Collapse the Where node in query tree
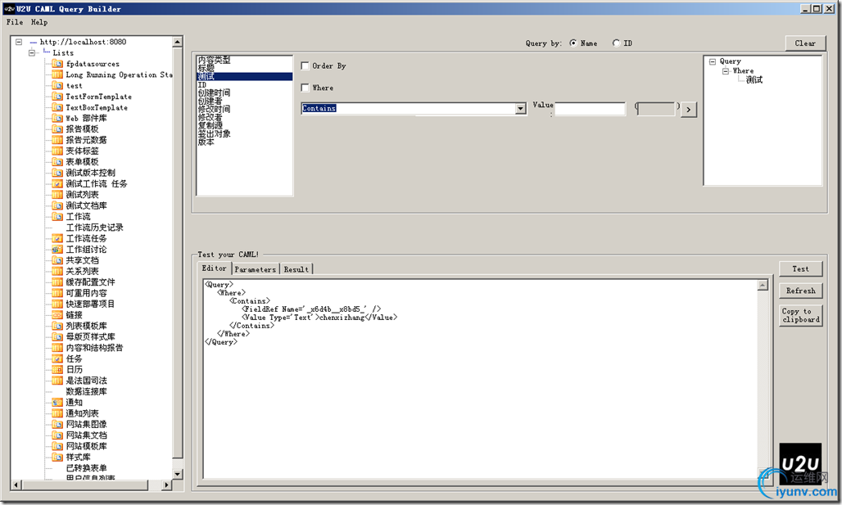Screen dimensions: 842x505 (726, 71)
